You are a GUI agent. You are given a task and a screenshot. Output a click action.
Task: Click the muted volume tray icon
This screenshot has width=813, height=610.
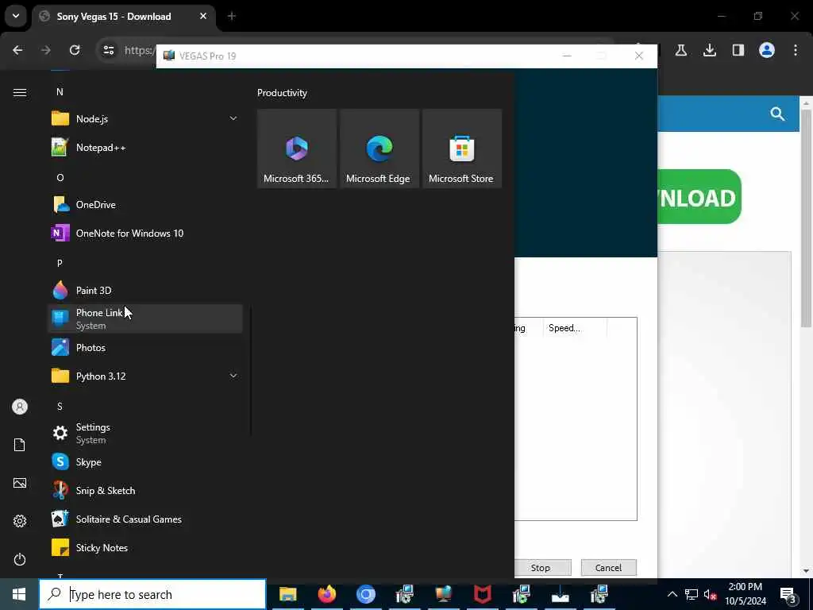711,594
